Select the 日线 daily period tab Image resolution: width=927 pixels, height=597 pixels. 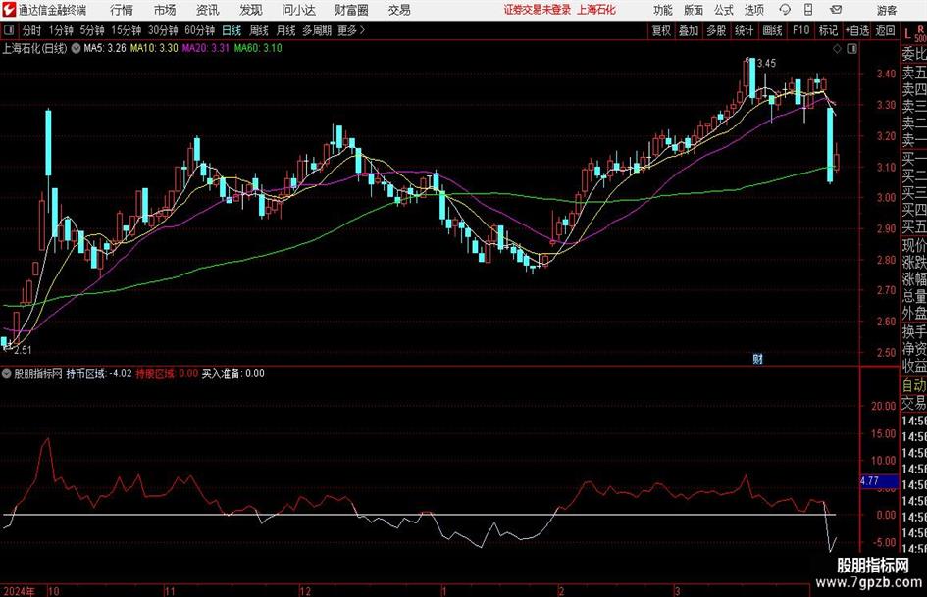pyautogui.click(x=232, y=30)
